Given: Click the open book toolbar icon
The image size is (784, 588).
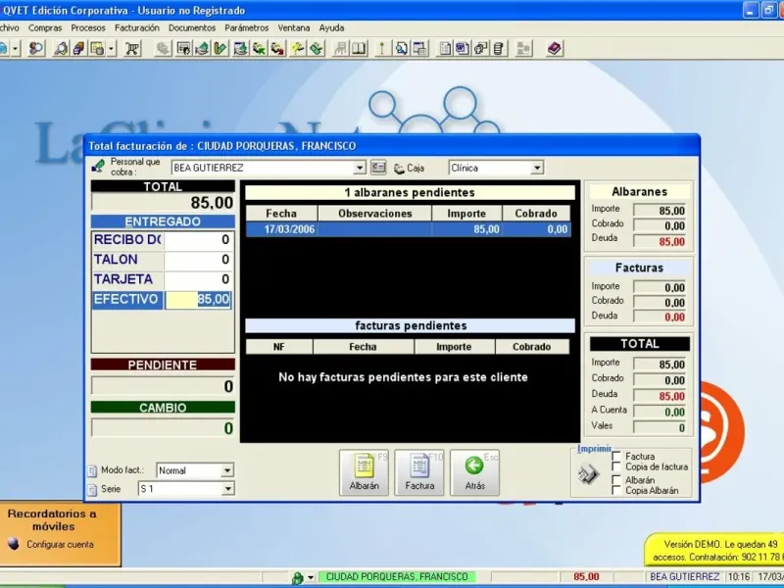Looking at the screenshot, I should click(359, 48).
